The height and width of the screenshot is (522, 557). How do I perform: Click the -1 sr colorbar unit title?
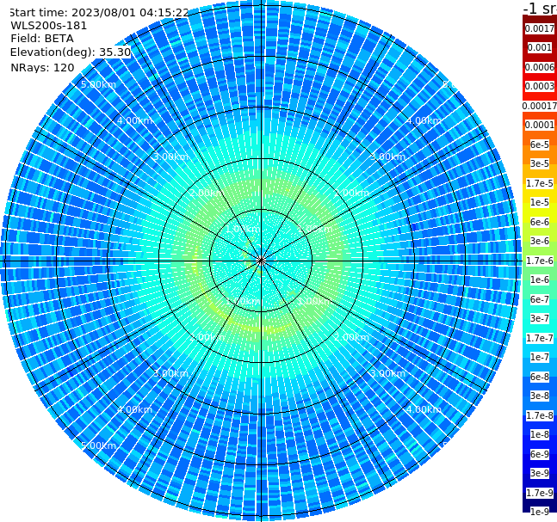(540, 9)
